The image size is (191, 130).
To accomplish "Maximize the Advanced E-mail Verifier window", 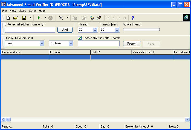I will coord(180,5).
